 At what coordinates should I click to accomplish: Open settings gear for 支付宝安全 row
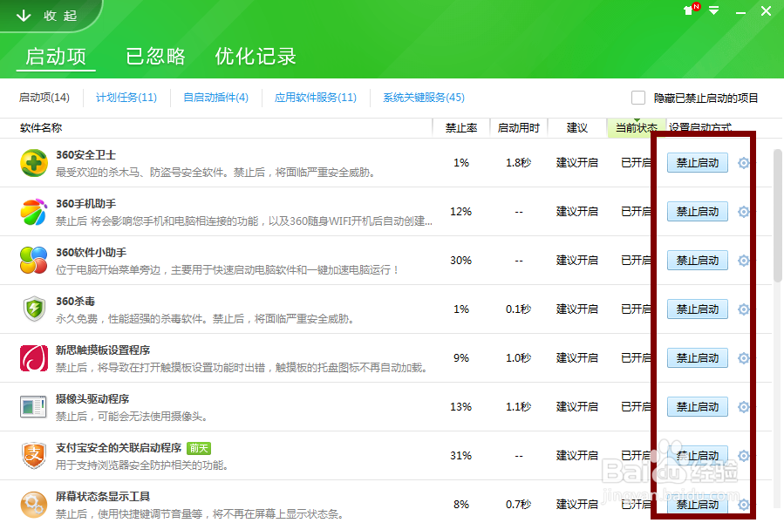coord(744,456)
